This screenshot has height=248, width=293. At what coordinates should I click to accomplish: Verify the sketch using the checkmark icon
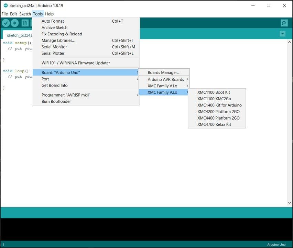(x=6, y=23)
